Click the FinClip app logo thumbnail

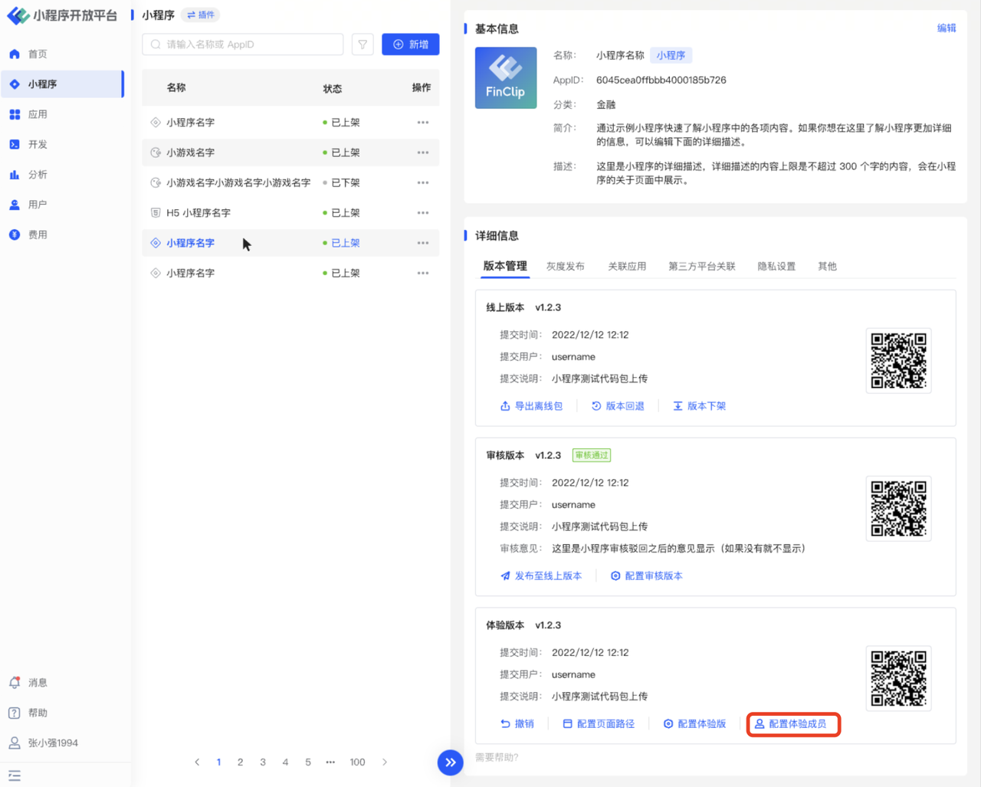click(505, 78)
